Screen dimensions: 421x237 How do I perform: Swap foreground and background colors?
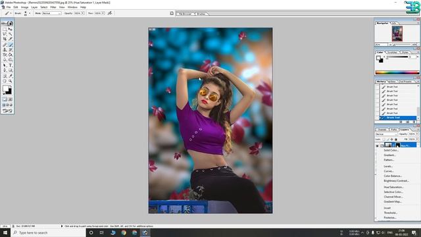click(x=11, y=86)
